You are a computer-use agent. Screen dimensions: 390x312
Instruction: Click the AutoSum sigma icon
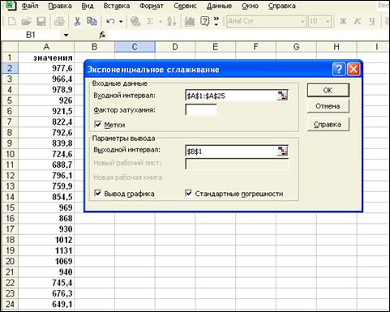coord(150,21)
